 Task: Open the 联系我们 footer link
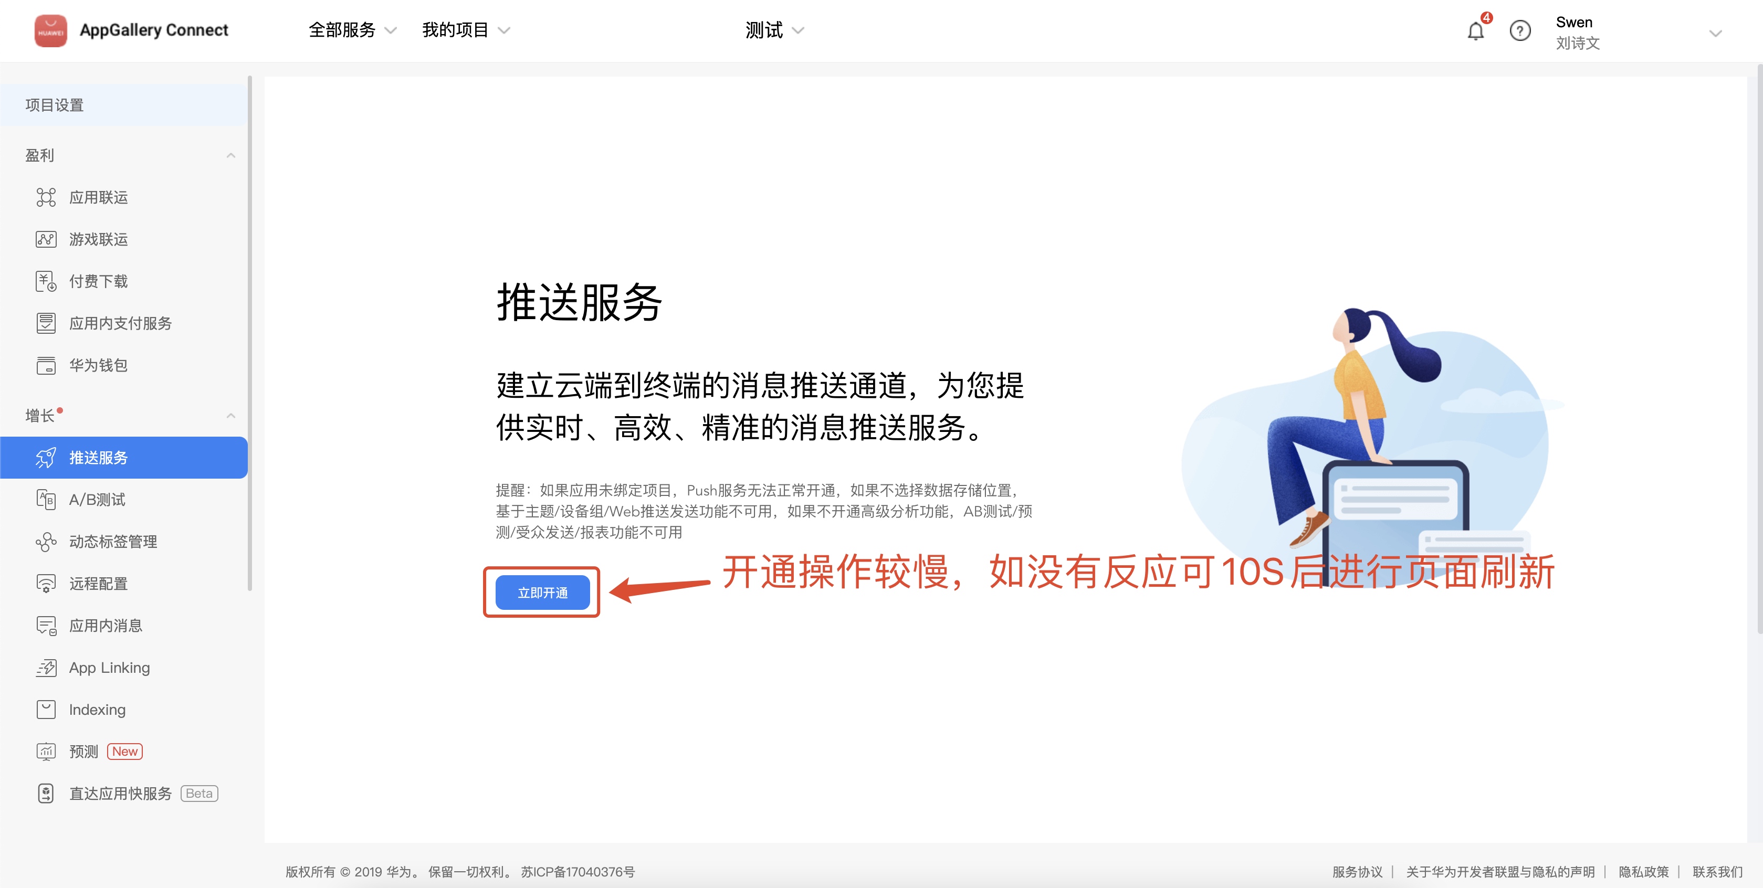1717,872
